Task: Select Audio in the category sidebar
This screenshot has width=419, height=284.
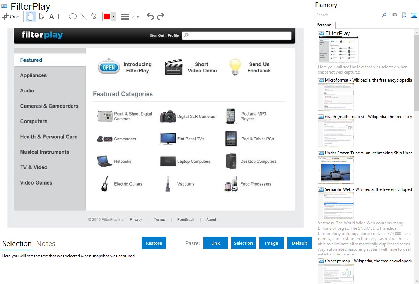Action: coord(27,91)
